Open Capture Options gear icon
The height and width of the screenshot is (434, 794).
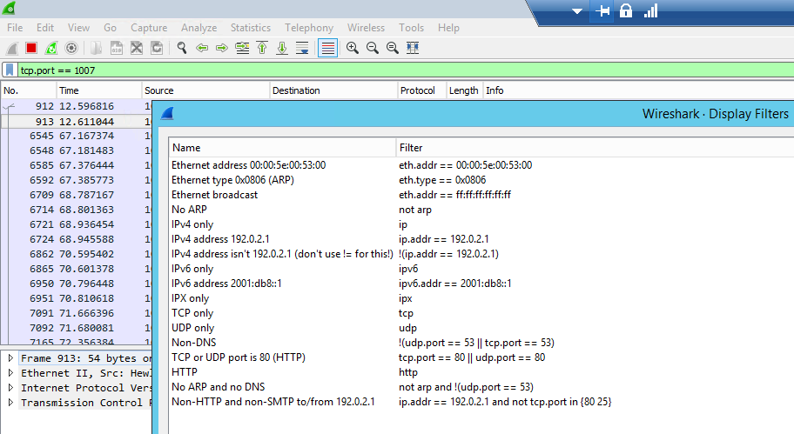tap(71, 48)
